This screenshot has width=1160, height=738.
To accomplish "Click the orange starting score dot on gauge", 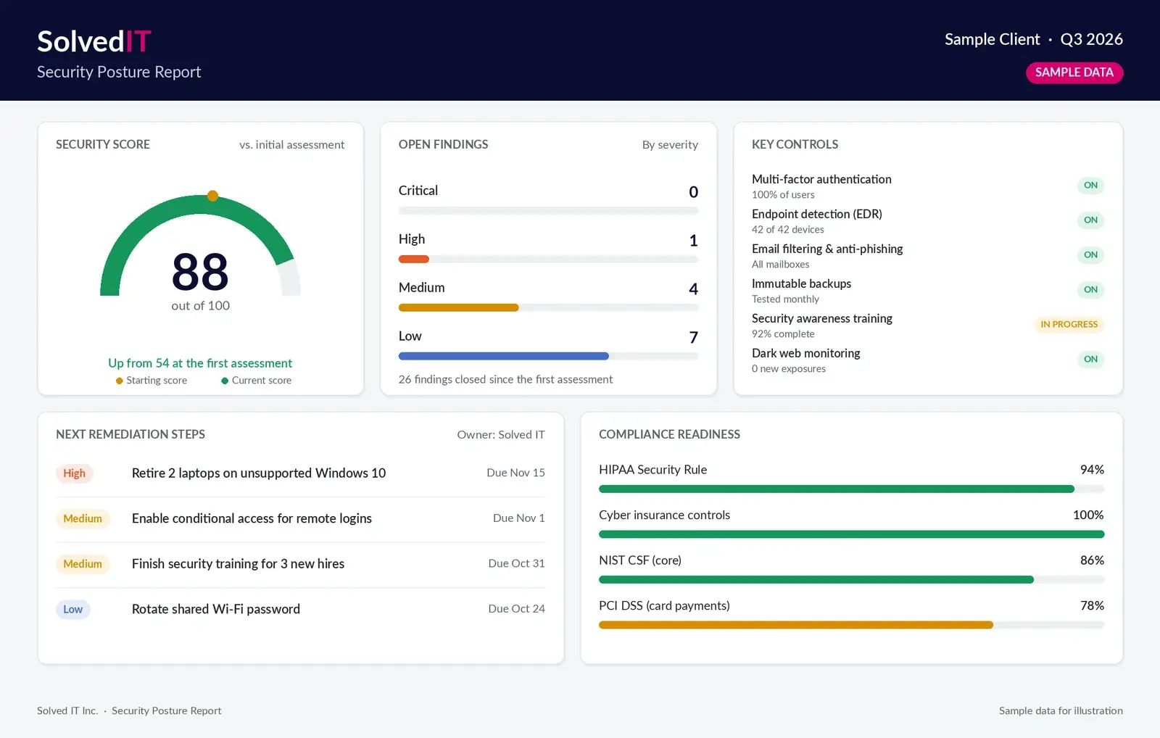I will pos(212,196).
